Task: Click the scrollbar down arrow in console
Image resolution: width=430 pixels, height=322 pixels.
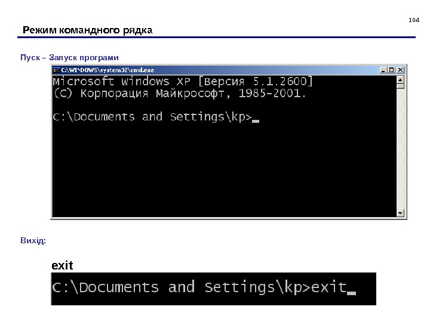Action: pos(400,213)
